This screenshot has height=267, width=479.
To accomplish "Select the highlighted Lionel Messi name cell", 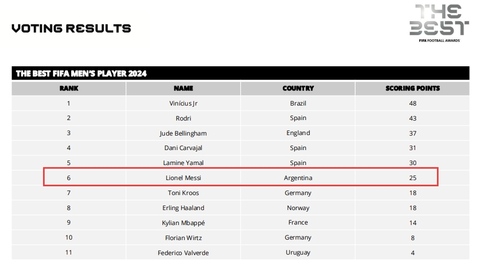I will tap(183, 178).
